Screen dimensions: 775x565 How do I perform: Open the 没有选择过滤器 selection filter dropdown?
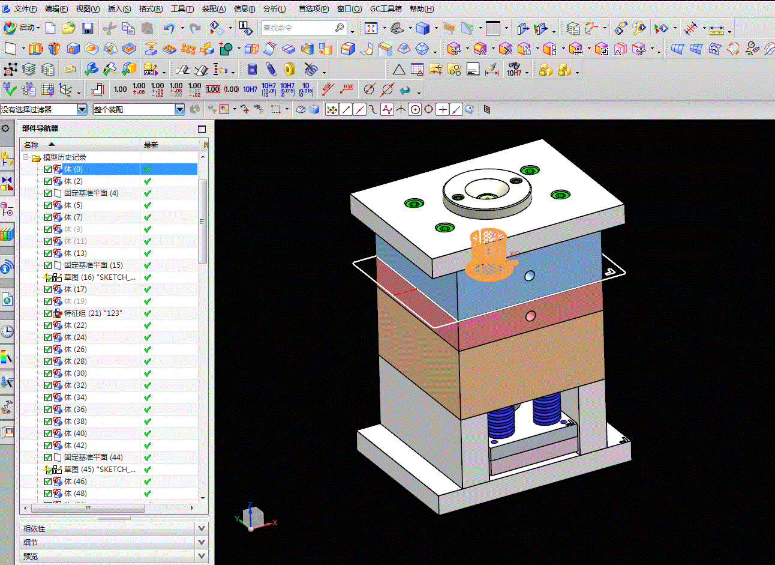[x=82, y=109]
